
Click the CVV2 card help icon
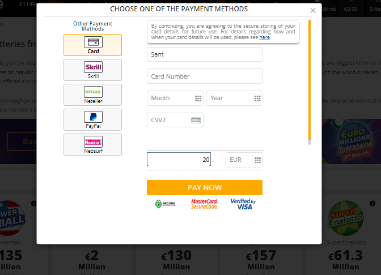coord(196,121)
